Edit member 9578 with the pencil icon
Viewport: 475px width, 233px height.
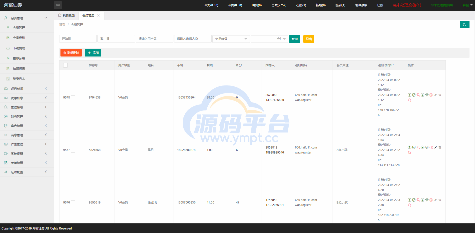pyautogui.click(x=436, y=95)
